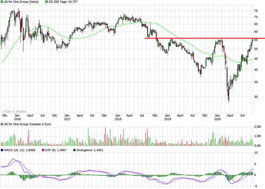
Task: Click the green All for One Group legend square
Action: [2, 2]
